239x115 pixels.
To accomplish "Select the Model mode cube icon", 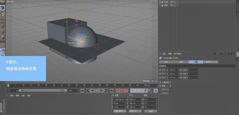I will click(x=2, y=7).
